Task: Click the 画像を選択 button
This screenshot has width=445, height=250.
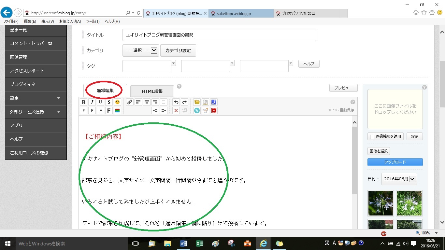Action: click(379, 151)
